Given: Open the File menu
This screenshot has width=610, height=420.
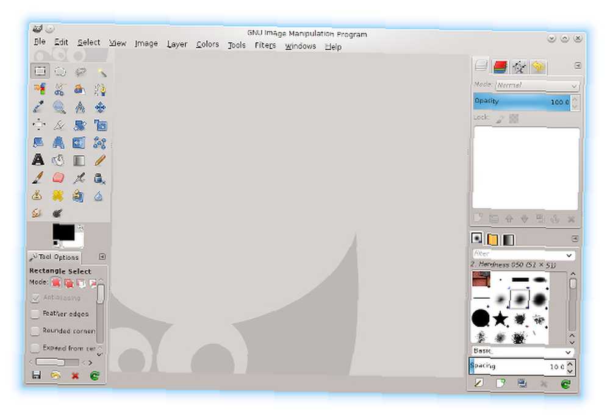Looking at the screenshot, I should [40, 41].
